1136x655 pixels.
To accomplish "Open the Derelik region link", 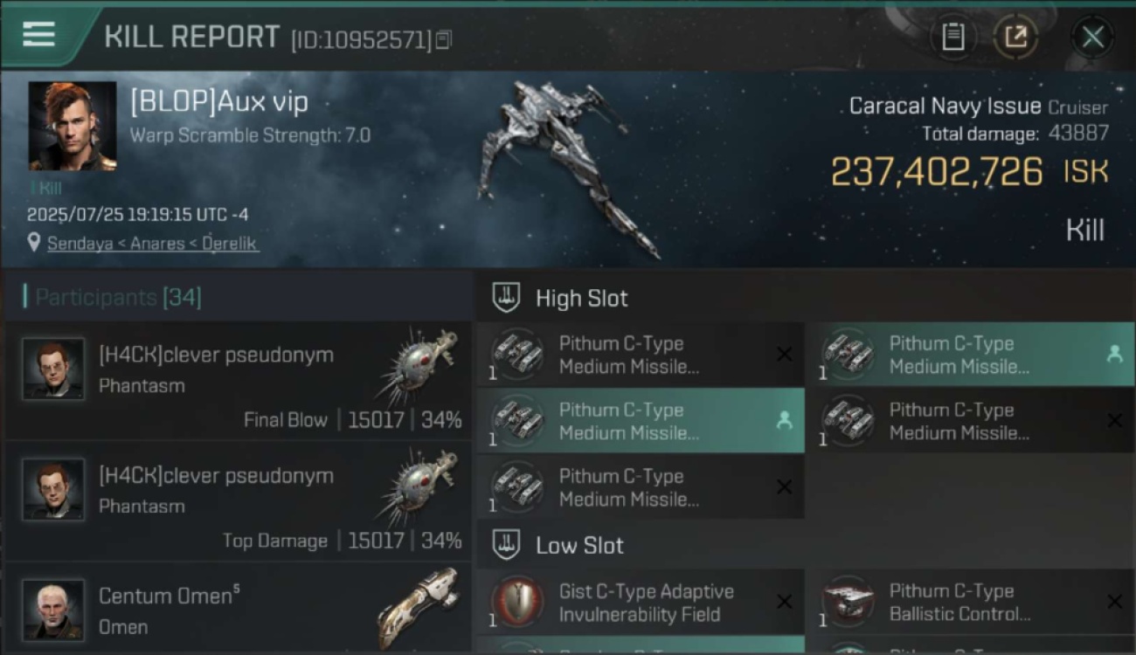I will (230, 244).
